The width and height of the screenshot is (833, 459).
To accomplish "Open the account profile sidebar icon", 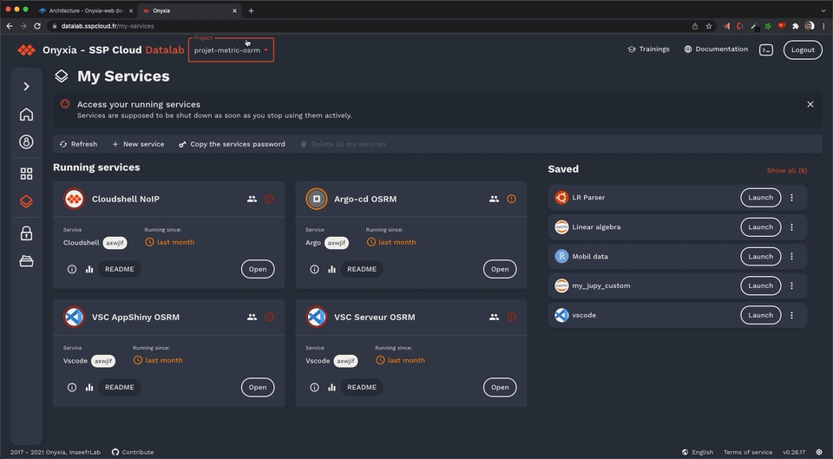I will [26, 142].
